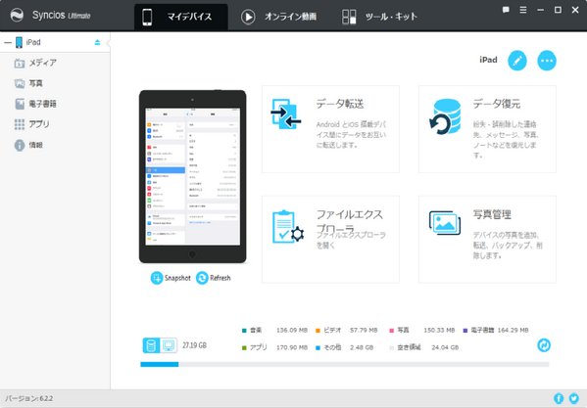Open the feedback chat bubble icon
Image resolution: width=587 pixels, height=408 pixels.
coord(506,10)
